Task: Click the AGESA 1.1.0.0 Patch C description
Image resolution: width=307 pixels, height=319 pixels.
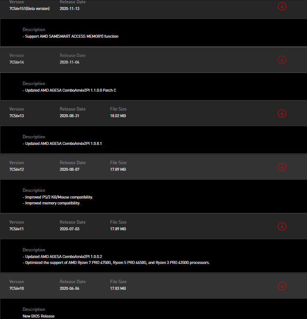Action: click(69, 90)
